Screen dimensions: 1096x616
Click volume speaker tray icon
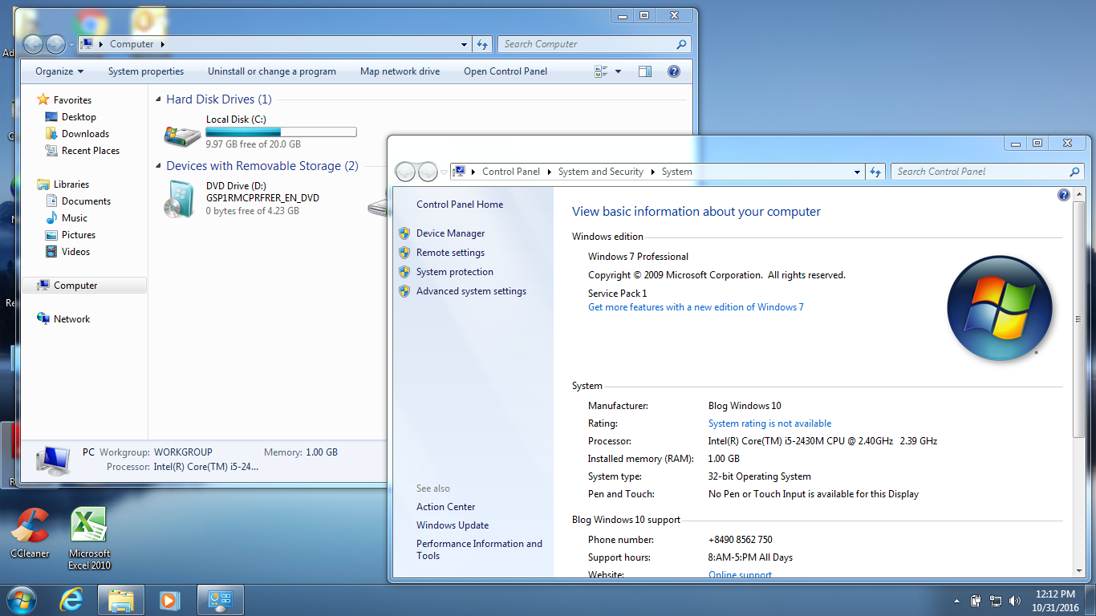(1015, 600)
